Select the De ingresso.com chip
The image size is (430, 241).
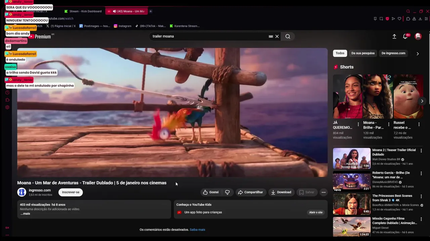pyautogui.click(x=393, y=53)
